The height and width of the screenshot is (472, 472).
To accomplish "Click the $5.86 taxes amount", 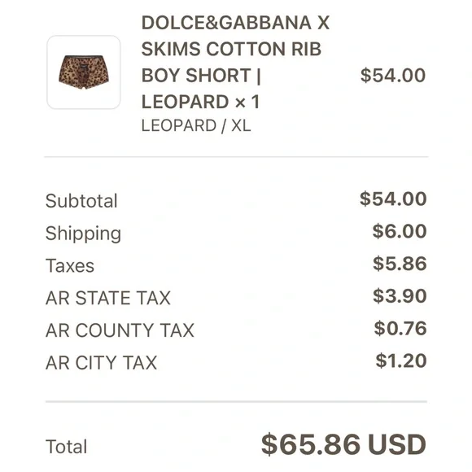I will point(400,264).
